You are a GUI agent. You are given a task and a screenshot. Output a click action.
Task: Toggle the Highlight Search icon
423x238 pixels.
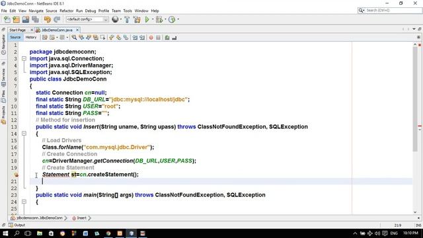(x=95, y=38)
